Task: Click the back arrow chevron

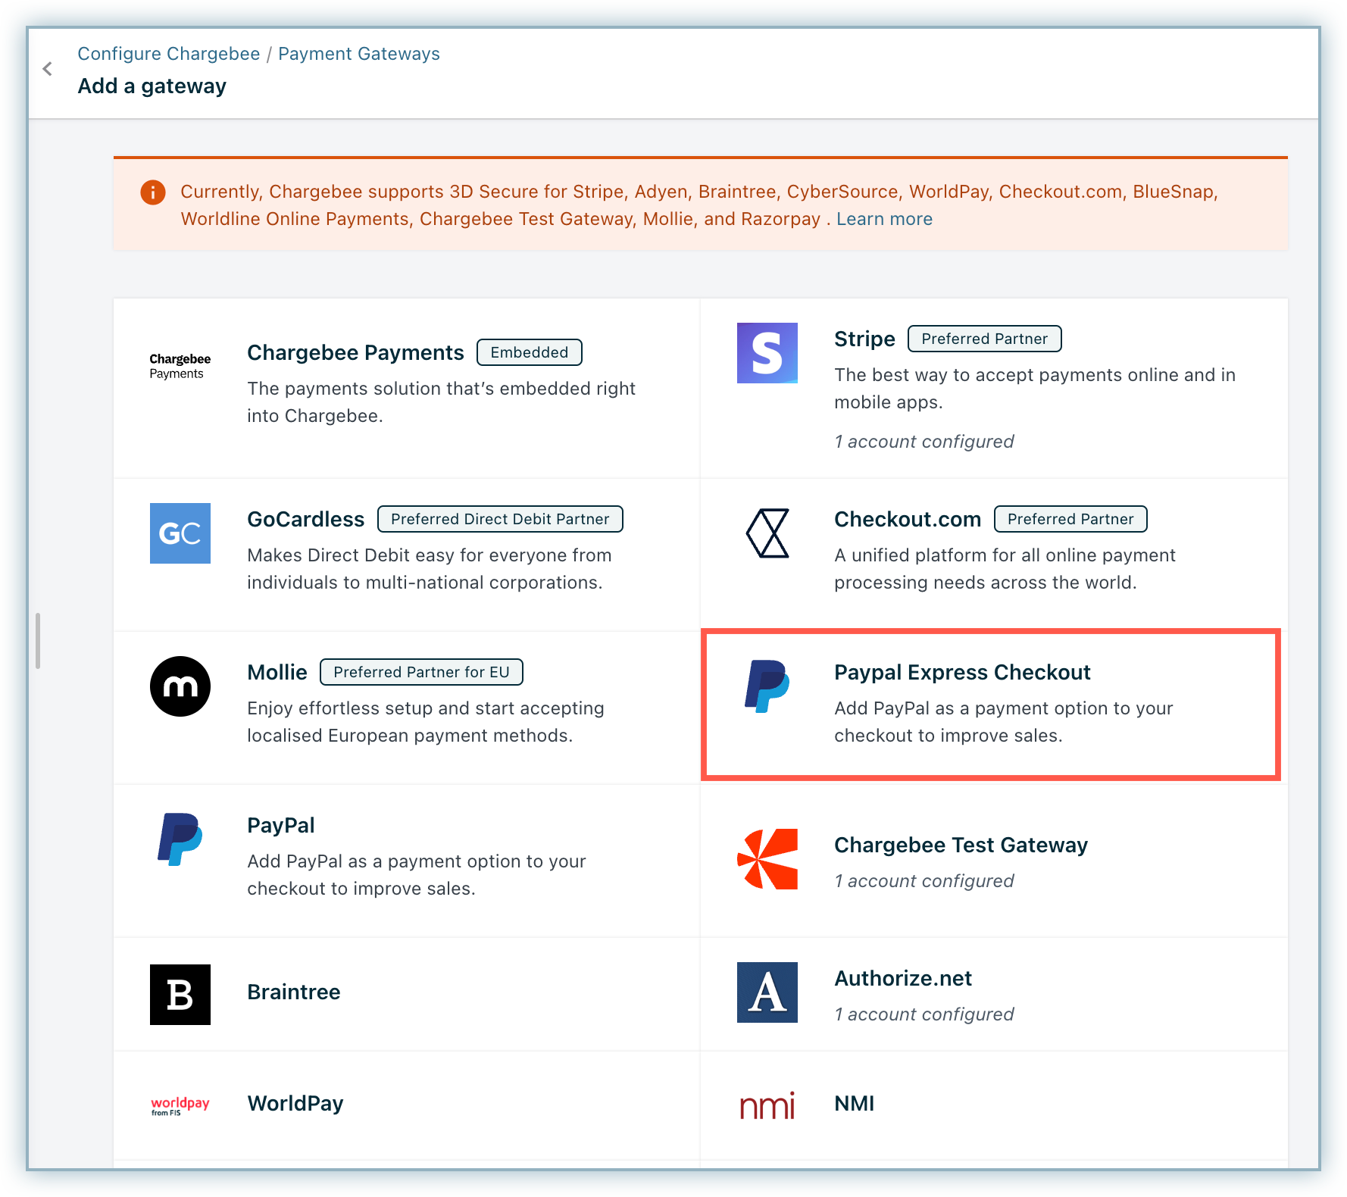Action: tap(48, 70)
